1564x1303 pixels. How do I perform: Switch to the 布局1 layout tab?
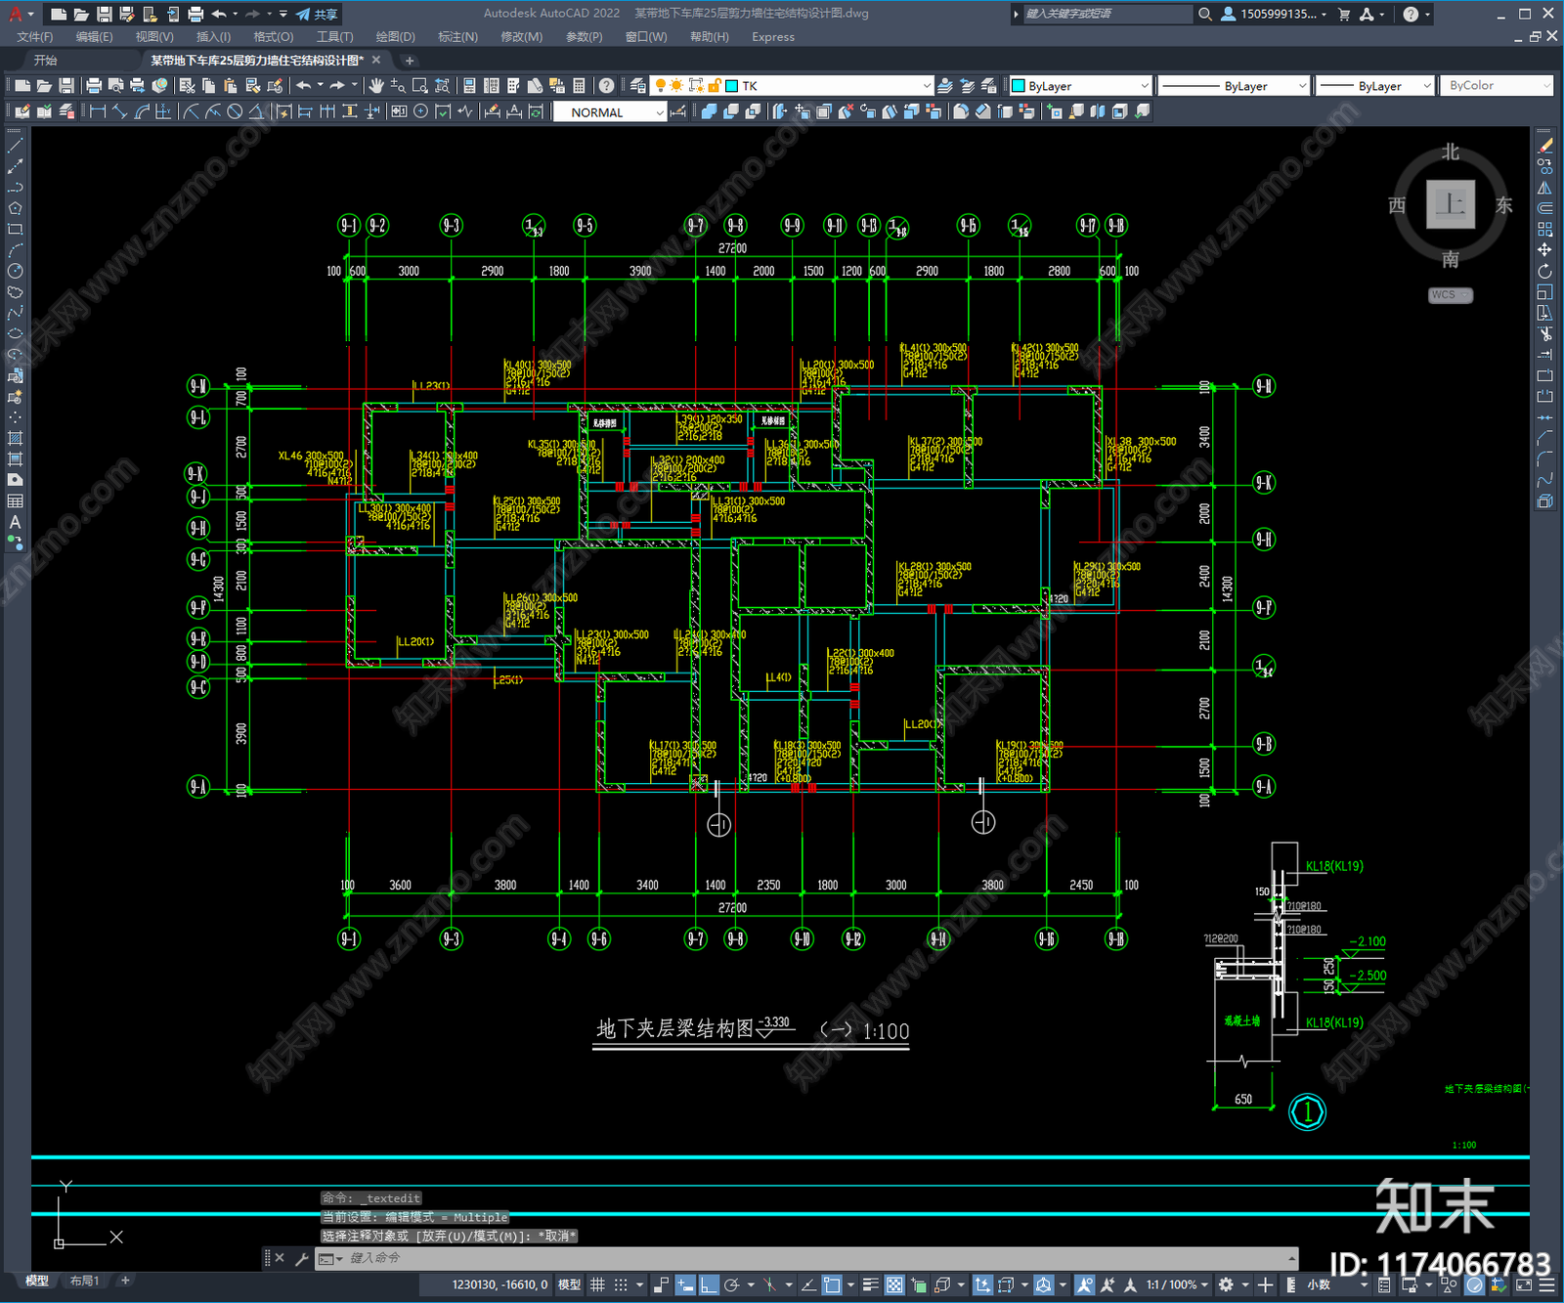click(x=84, y=1281)
